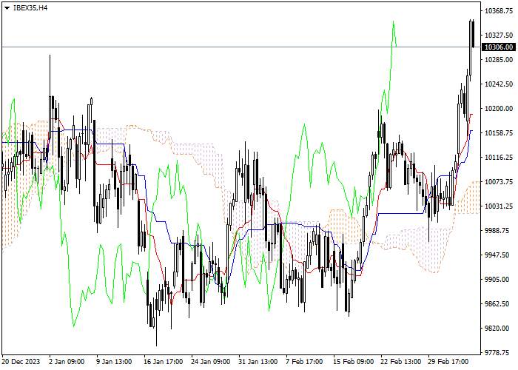Select price level 9778.75

click(497, 352)
